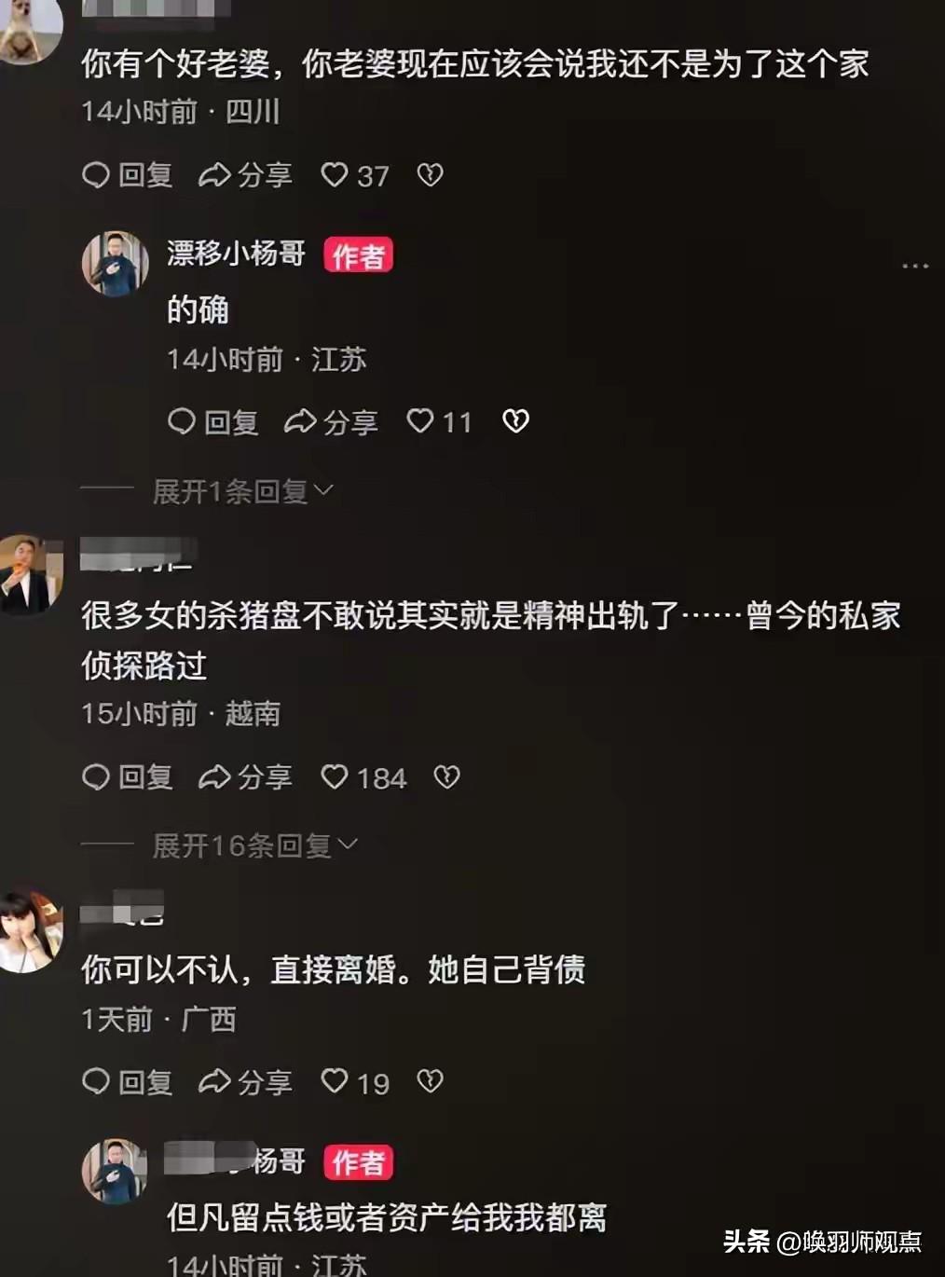Open 漂移小杨哥 username profile
This screenshot has width=945, height=1277.
click(x=236, y=254)
